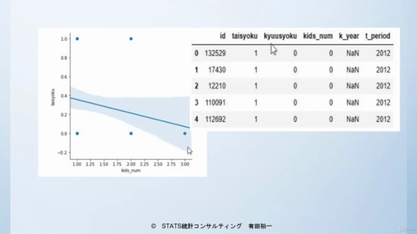Click the kyuusyoku value 0 in row 17430
This screenshot has width=417, height=234.
tap(295, 70)
